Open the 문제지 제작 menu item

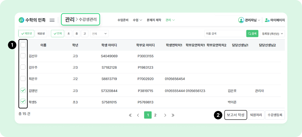(x=154, y=20)
